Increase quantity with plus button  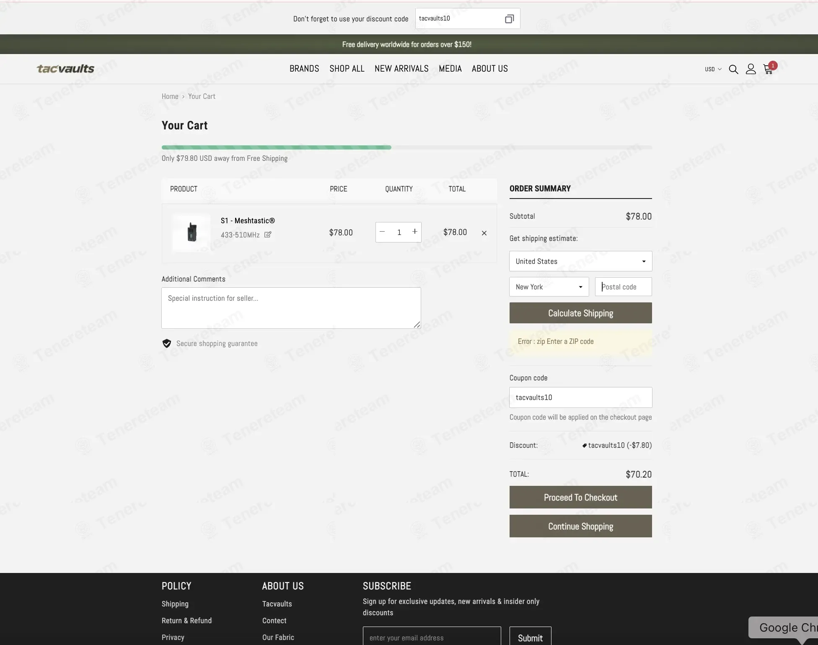pos(414,232)
